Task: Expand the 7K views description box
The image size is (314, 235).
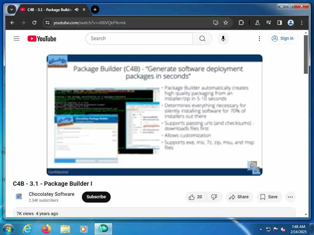Action: 154,212
